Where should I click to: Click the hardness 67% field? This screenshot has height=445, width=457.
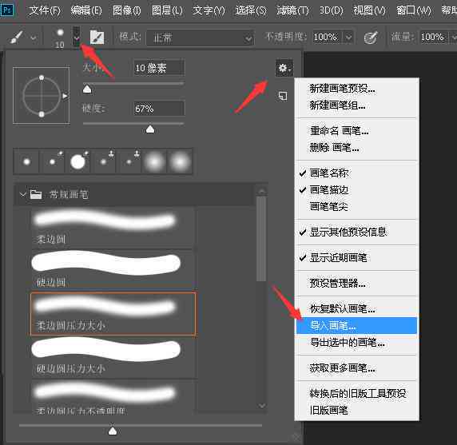tap(159, 109)
